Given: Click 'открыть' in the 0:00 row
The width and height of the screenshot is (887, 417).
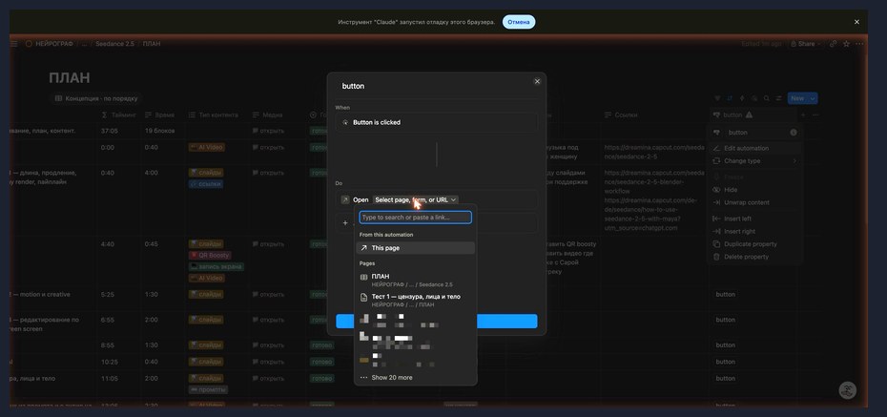Looking at the screenshot, I should [269, 147].
